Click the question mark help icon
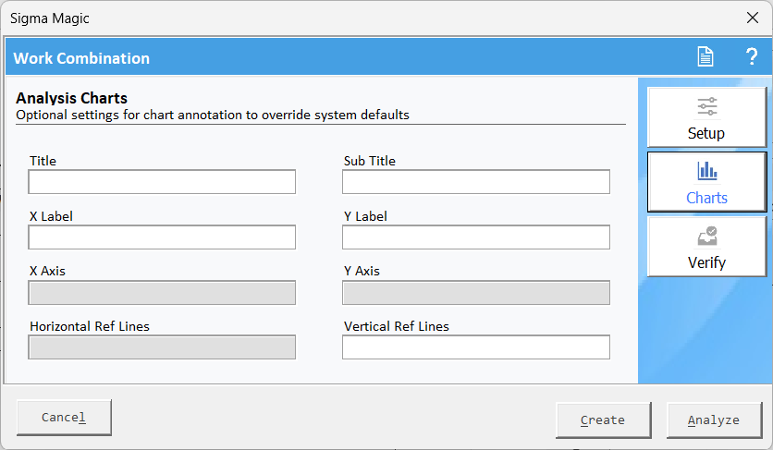The height and width of the screenshot is (450, 773). tap(752, 56)
